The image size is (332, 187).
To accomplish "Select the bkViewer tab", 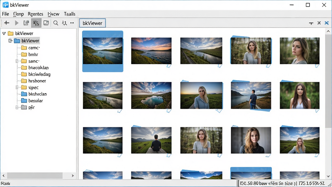I will coord(92,23).
